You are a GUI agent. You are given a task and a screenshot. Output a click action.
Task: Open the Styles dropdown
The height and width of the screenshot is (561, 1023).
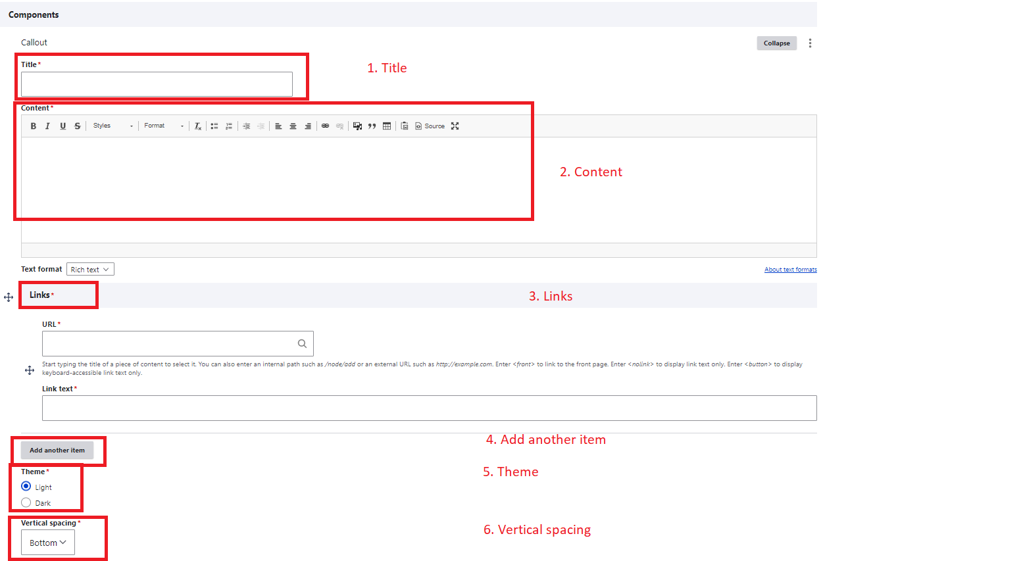pyautogui.click(x=112, y=126)
